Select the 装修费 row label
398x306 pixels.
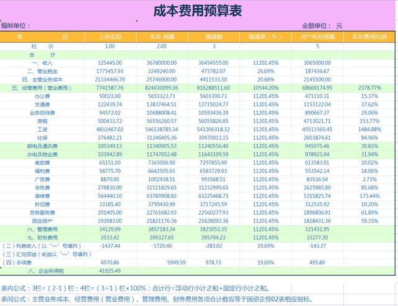click(x=42, y=197)
